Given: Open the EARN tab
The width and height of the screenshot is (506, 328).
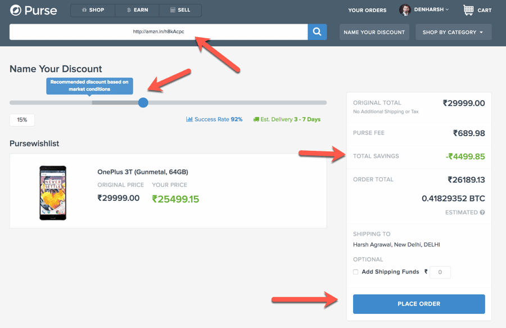Looking at the screenshot, I should click(x=137, y=10).
